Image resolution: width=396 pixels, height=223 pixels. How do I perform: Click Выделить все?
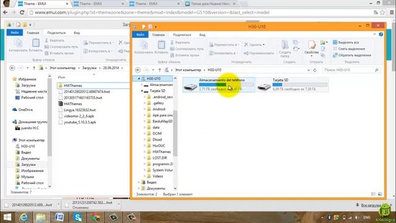pyautogui.click(x=346, y=42)
